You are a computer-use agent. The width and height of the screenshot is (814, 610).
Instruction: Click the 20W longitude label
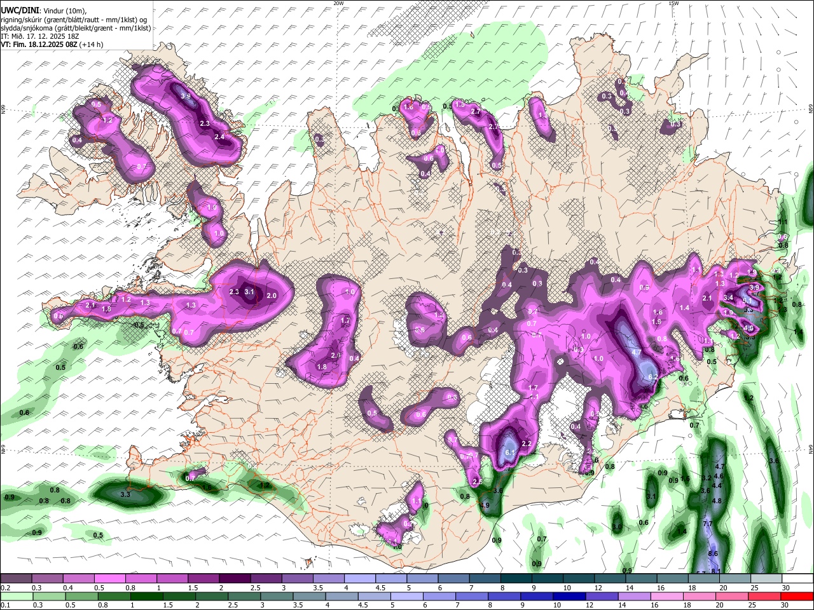[338, 3]
